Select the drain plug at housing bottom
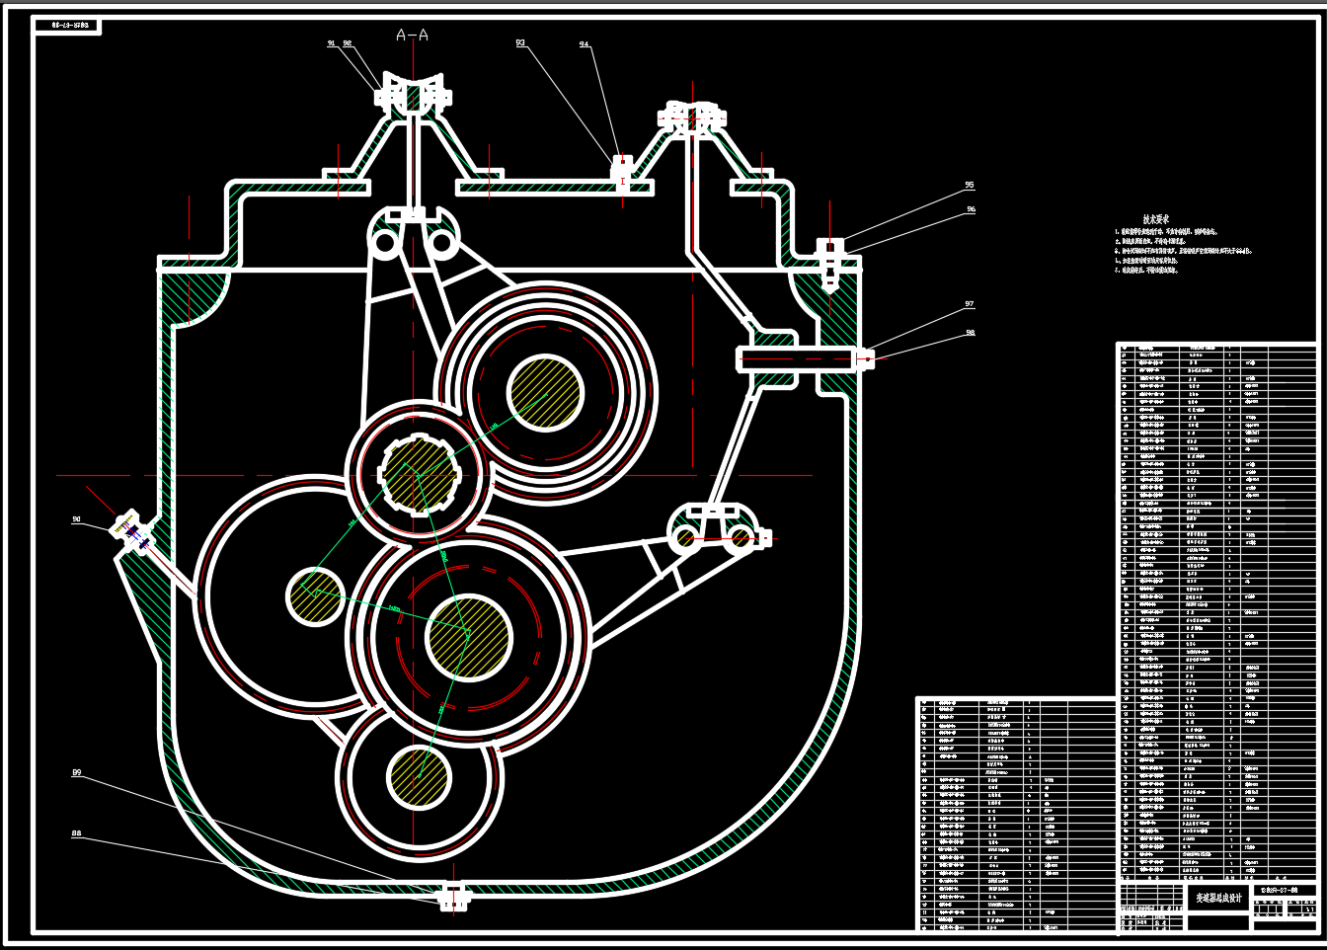The height and width of the screenshot is (950, 1327). (453, 897)
